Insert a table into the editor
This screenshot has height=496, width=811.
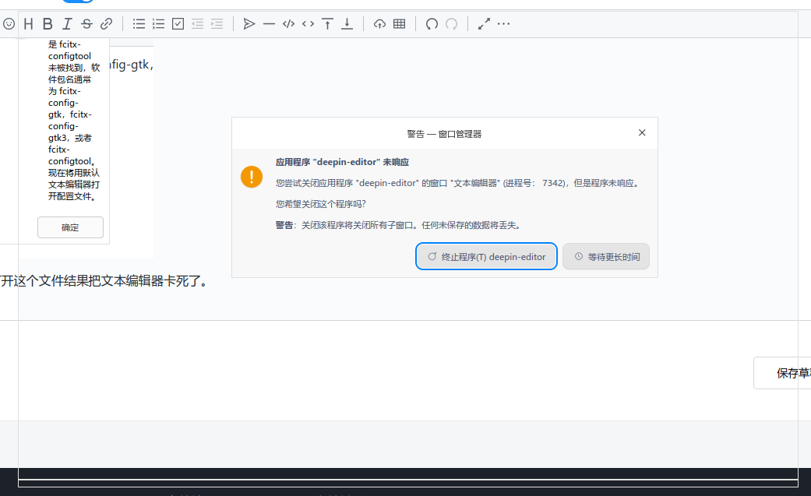399,24
